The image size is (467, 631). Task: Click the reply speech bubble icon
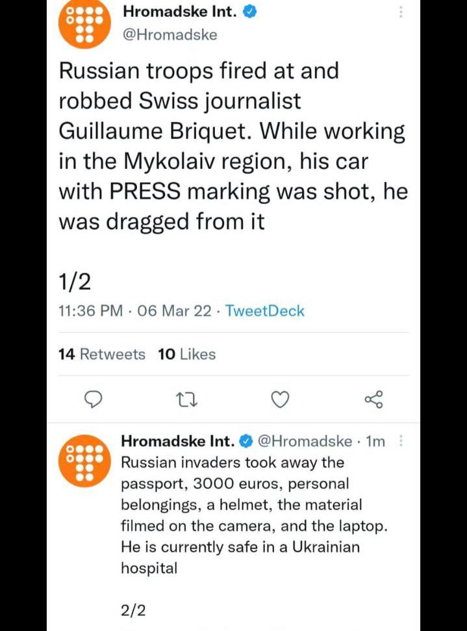pyautogui.click(x=94, y=400)
